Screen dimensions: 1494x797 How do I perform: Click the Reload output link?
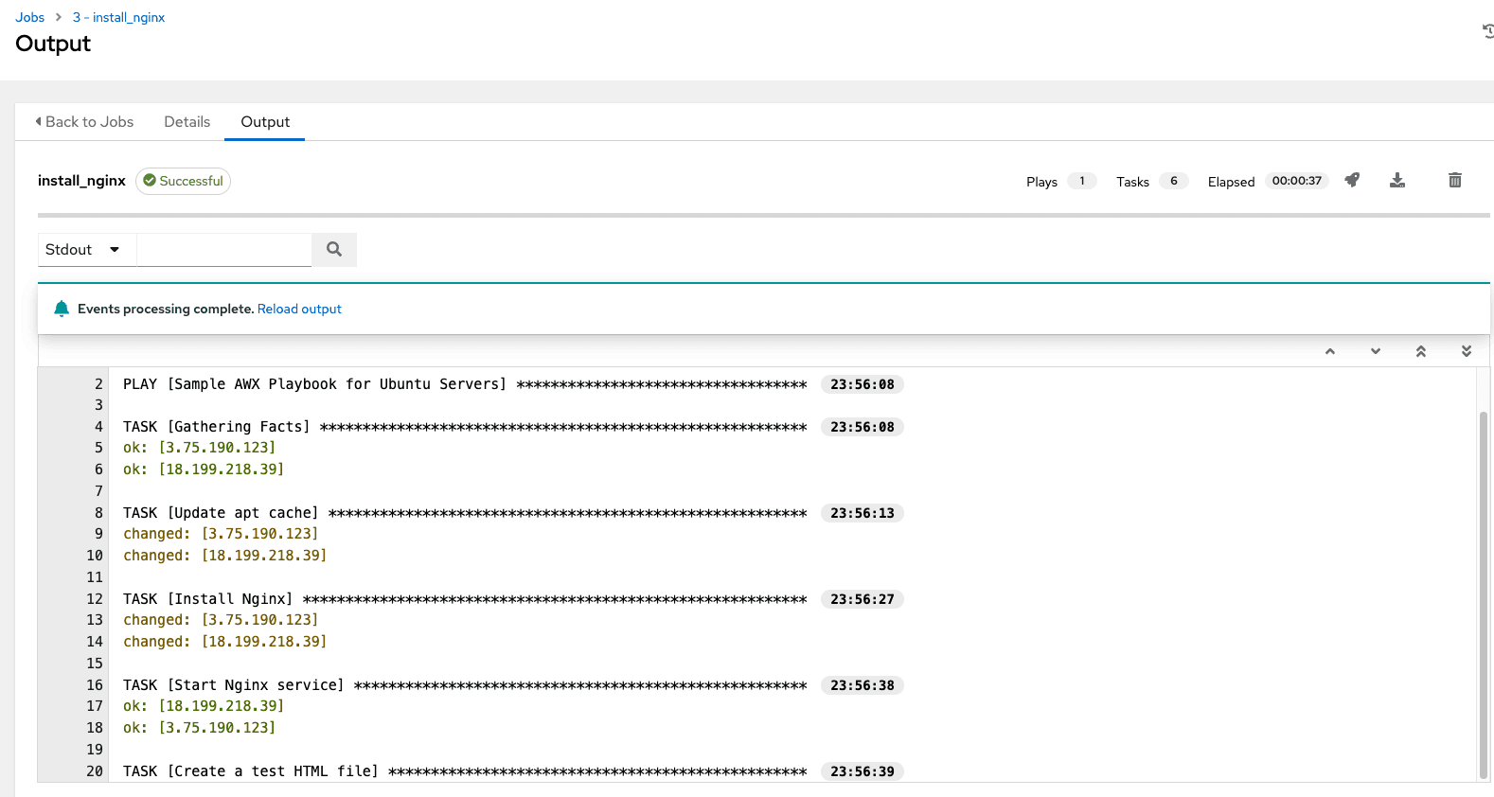(299, 309)
